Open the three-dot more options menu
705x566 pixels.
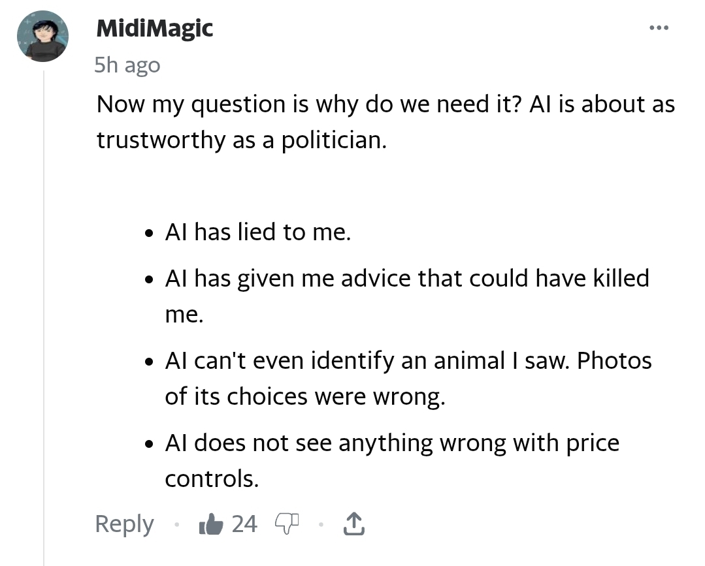point(659,28)
